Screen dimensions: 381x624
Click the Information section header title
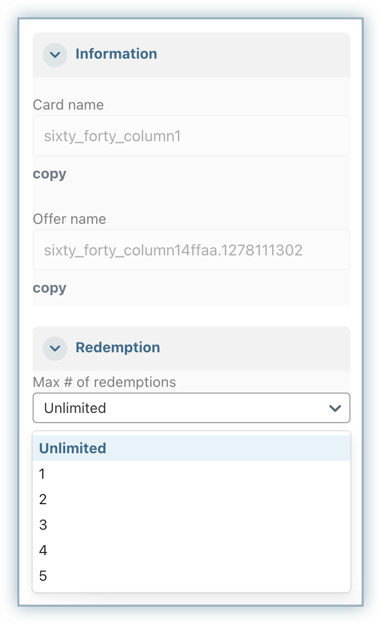(116, 54)
